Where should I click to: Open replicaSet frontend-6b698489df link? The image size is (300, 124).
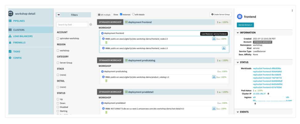(268, 81)
